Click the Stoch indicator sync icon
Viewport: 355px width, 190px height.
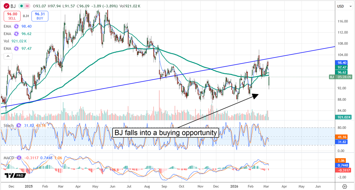click(19, 125)
